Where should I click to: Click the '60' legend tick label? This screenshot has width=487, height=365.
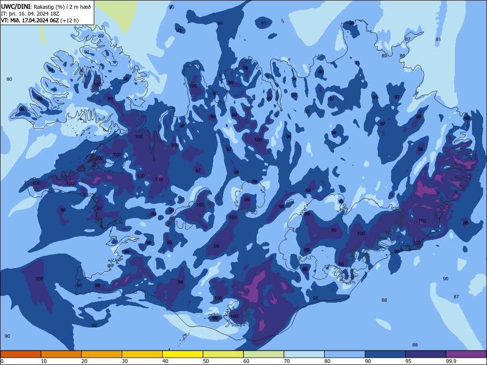(246, 361)
